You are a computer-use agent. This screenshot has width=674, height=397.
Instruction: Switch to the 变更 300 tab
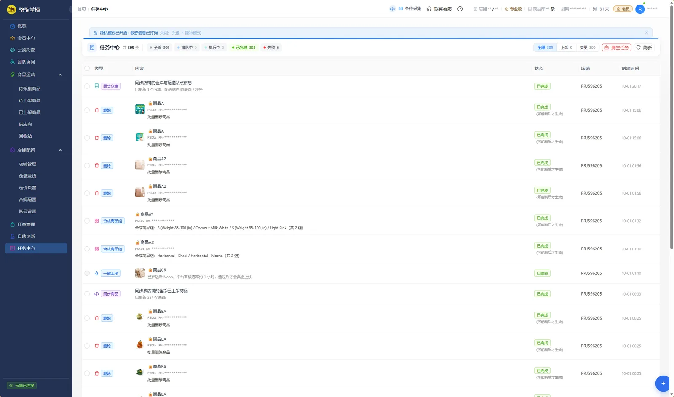click(x=587, y=48)
